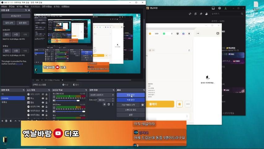Viewport: 264px width, 149px height.
Task: Toggle visibility eye of 치지직 열도 source
Action: coord(43,115)
